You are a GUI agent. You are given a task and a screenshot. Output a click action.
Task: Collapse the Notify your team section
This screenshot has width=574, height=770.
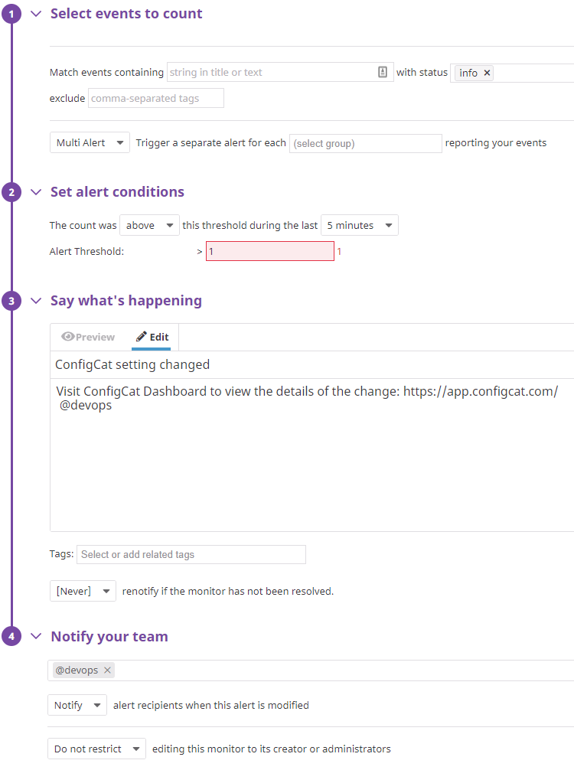[36, 637]
